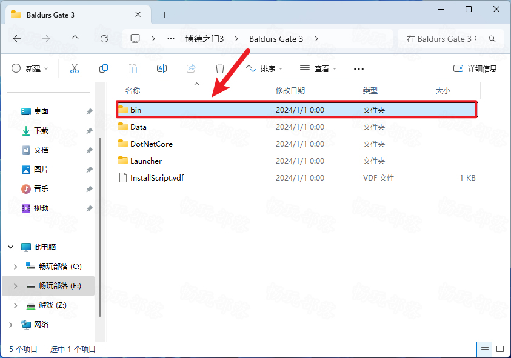This screenshot has height=358, width=511.
Task: Collapse the 此电脑 tree node
Action: pos(10,247)
